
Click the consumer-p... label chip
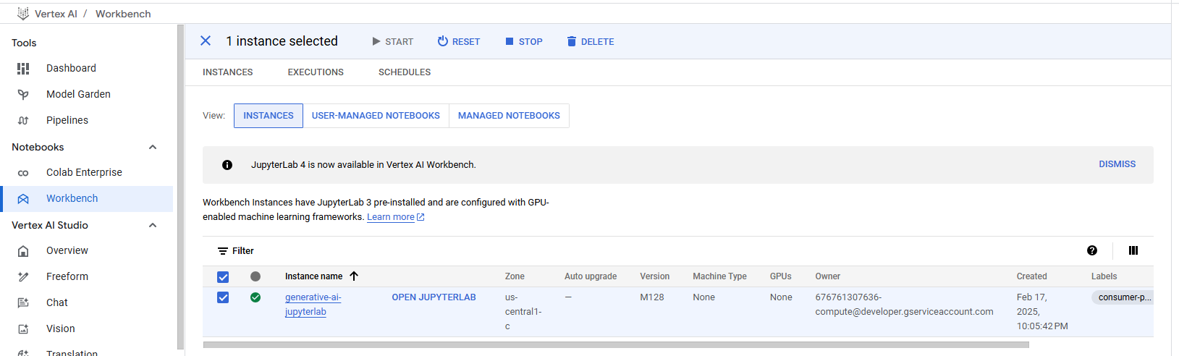click(1123, 297)
